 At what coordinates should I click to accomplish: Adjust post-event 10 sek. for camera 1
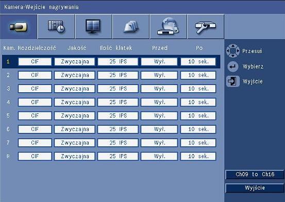tap(198, 62)
